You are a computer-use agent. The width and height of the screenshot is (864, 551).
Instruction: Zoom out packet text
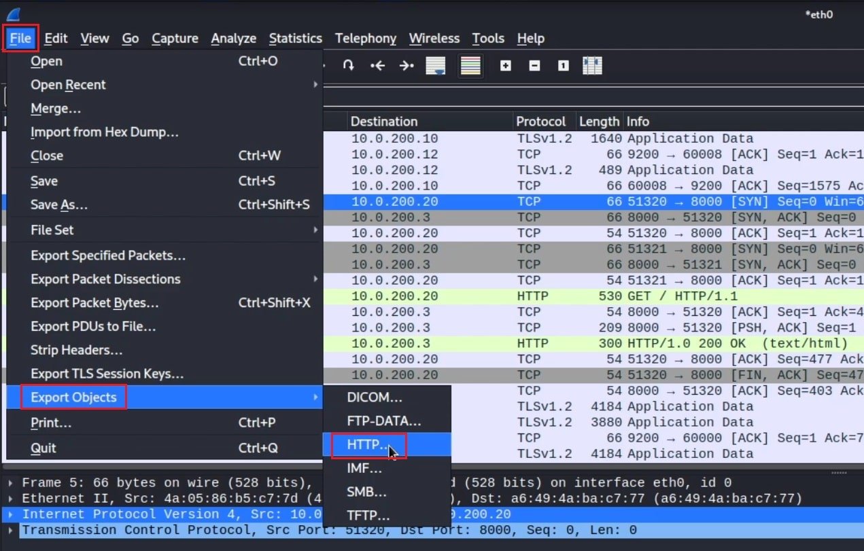534,66
